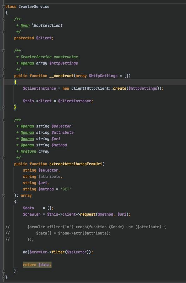Click the 'GET' string default value
186x283 pixels.
66,189
